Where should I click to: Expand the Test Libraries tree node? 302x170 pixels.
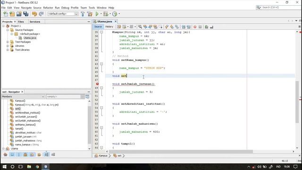point(8,50)
